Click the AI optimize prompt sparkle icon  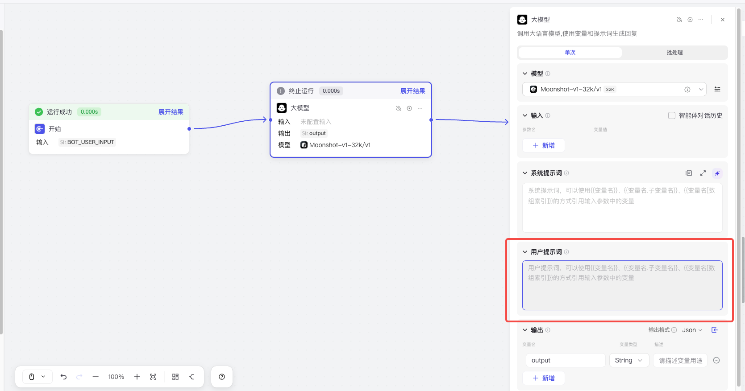(717, 173)
